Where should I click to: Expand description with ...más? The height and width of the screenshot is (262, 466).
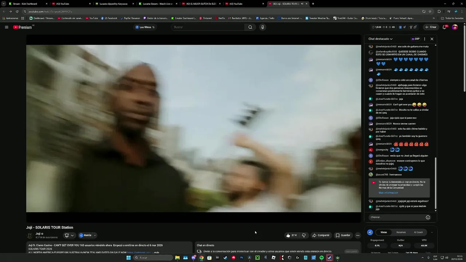(x=155, y=253)
